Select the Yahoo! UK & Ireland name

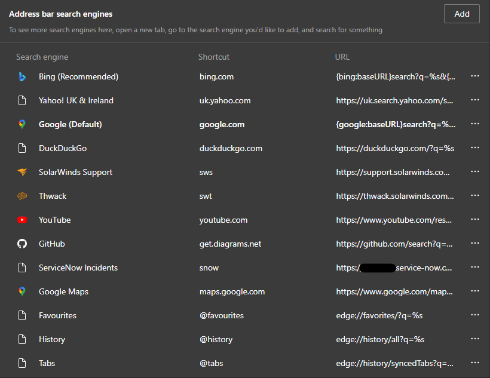(x=76, y=100)
